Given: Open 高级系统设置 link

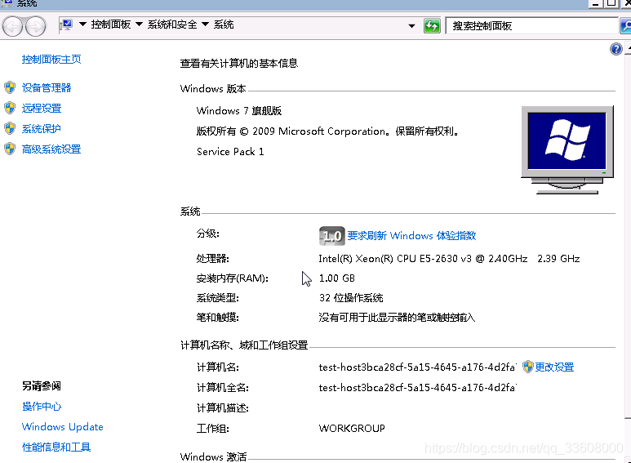Looking at the screenshot, I should click(x=51, y=149).
